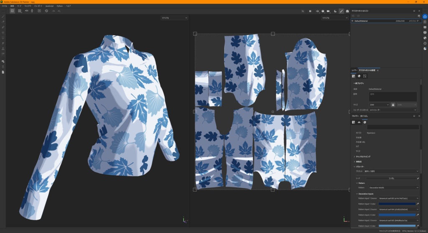Toggle the wireframe grid display icon
The width and height of the screenshot is (428, 233).
[x=12, y=11]
